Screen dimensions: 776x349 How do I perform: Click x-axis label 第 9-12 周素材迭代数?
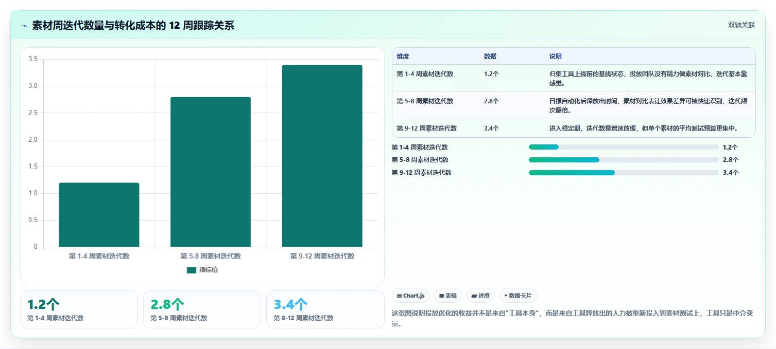click(x=322, y=256)
